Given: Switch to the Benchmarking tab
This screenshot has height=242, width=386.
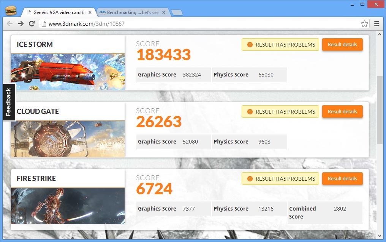Looking at the screenshot, I should click(x=132, y=12).
